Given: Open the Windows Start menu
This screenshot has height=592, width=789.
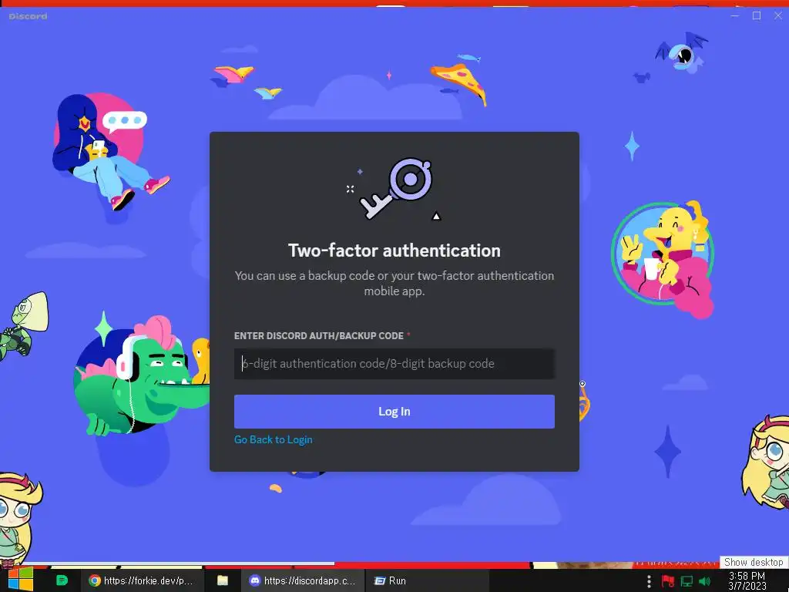Looking at the screenshot, I should point(21,580).
